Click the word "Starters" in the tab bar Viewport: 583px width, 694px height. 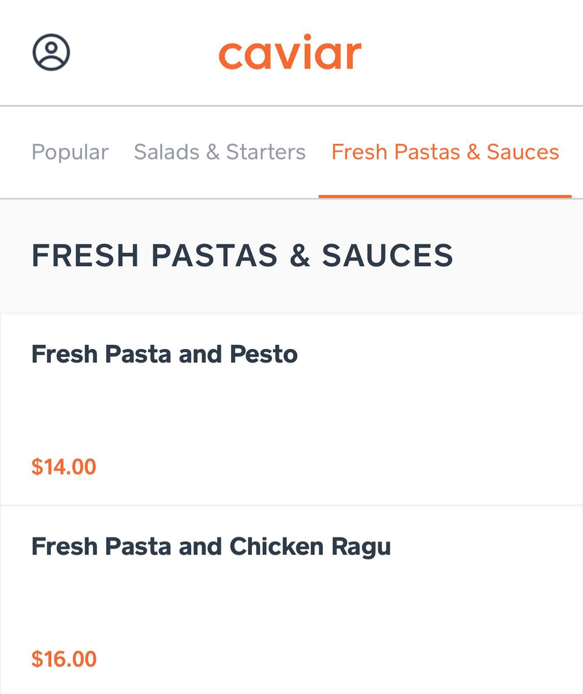[x=266, y=152]
